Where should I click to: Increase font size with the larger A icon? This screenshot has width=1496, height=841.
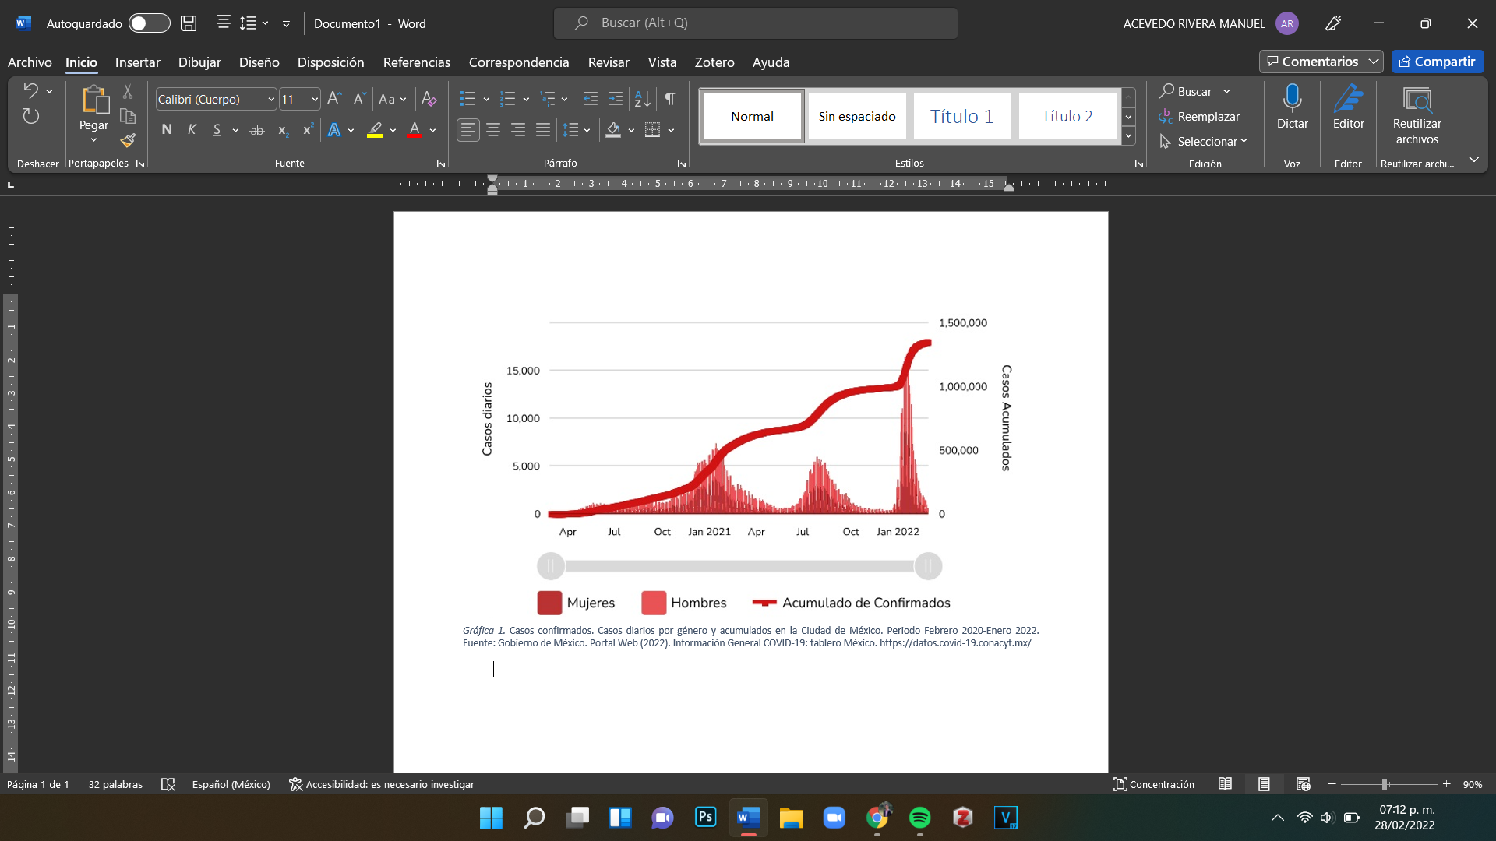coord(334,99)
